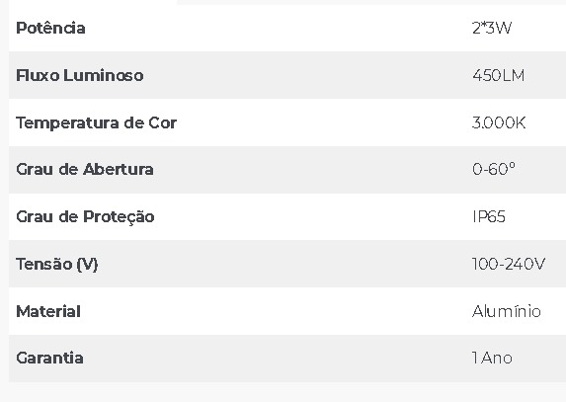This screenshot has width=566, height=402.
Task: Click the Garantia row label
Action: click(49, 358)
